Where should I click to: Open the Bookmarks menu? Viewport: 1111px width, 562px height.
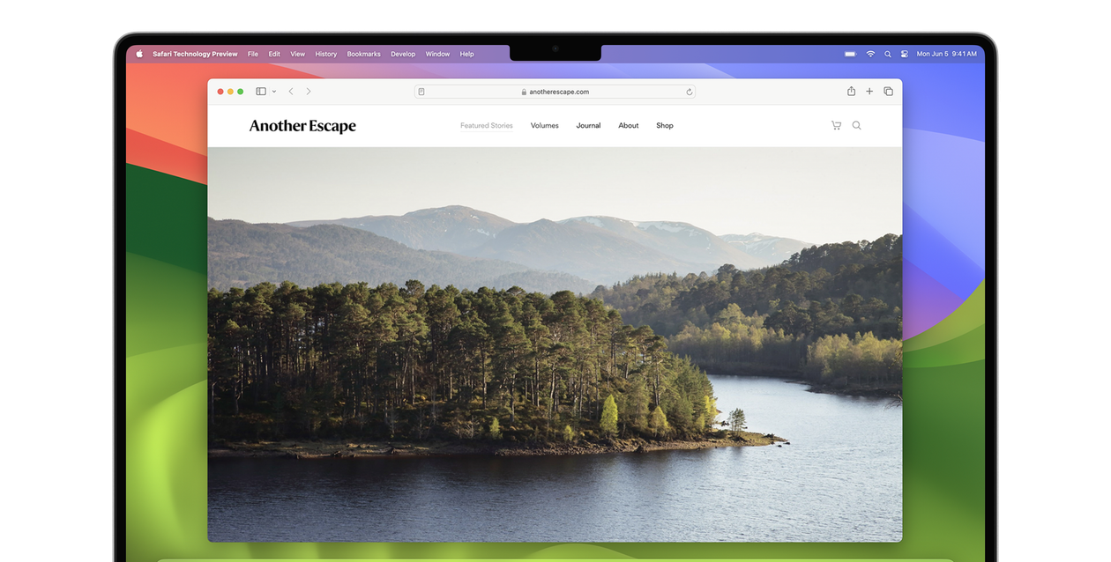tap(363, 54)
